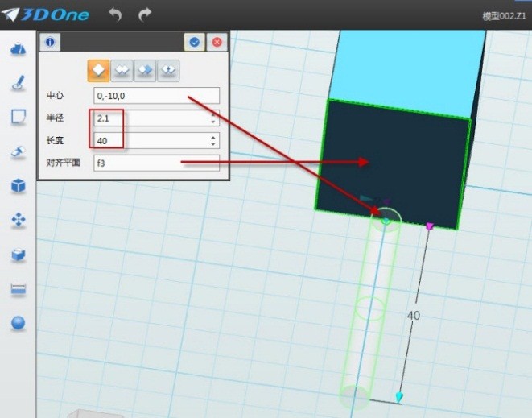The image size is (532, 418).
Task: Cancel the dialog with red X button
Action: coord(216,42)
